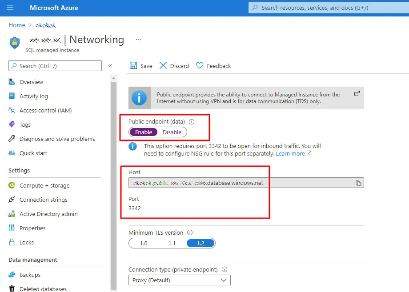This screenshot has height=292, width=409.
Task: Click the Access control (IAM) icon
Action: point(12,110)
